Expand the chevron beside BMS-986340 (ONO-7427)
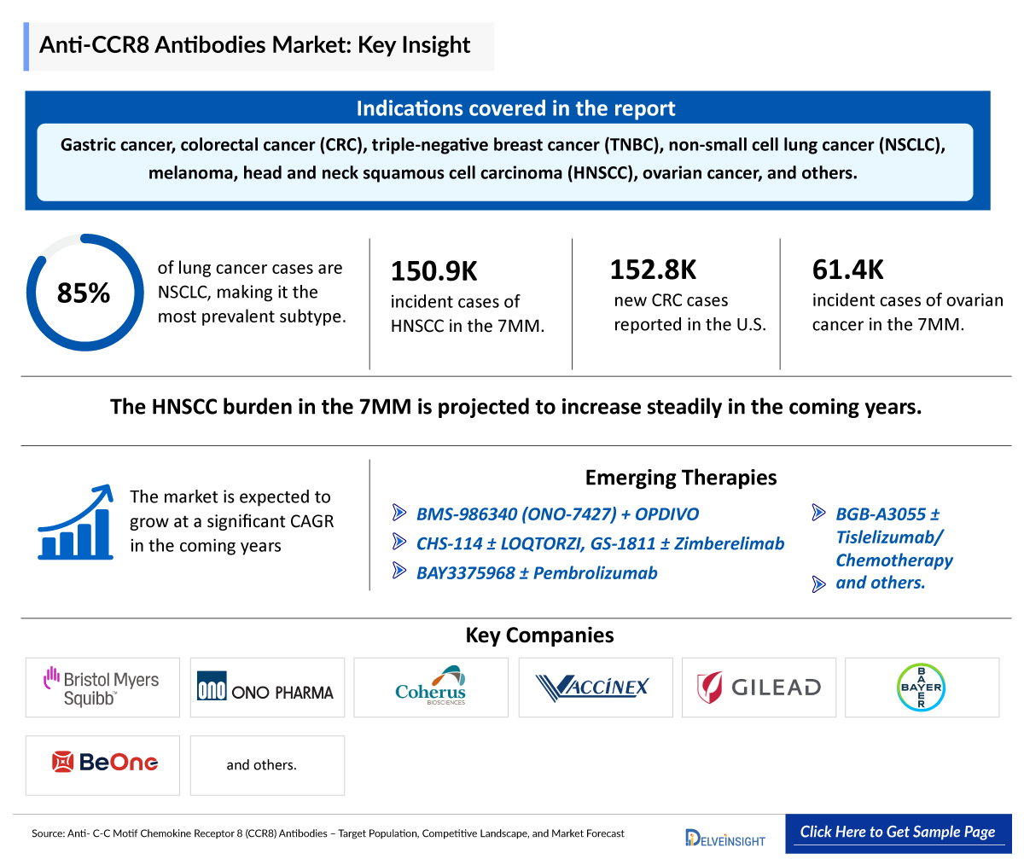 pyautogui.click(x=399, y=513)
